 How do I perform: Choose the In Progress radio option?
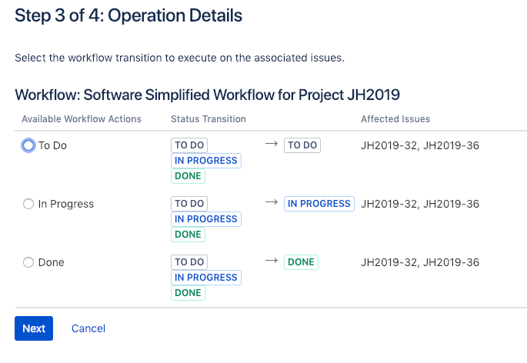(x=28, y=204)
